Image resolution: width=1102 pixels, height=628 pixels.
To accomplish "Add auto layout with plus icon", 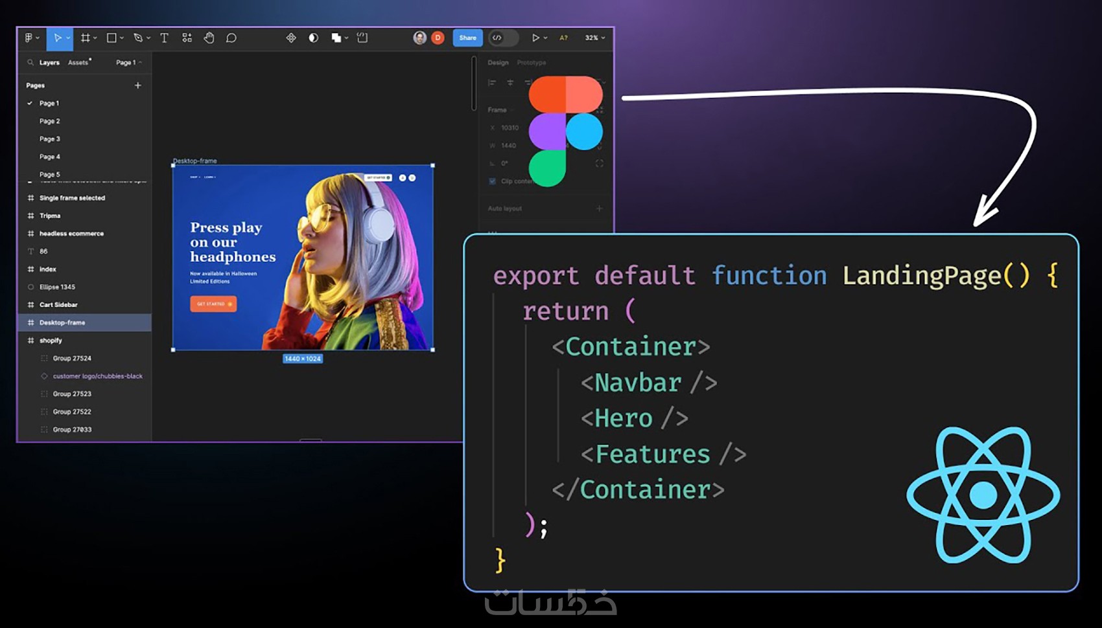I will [x=599, y=208].
